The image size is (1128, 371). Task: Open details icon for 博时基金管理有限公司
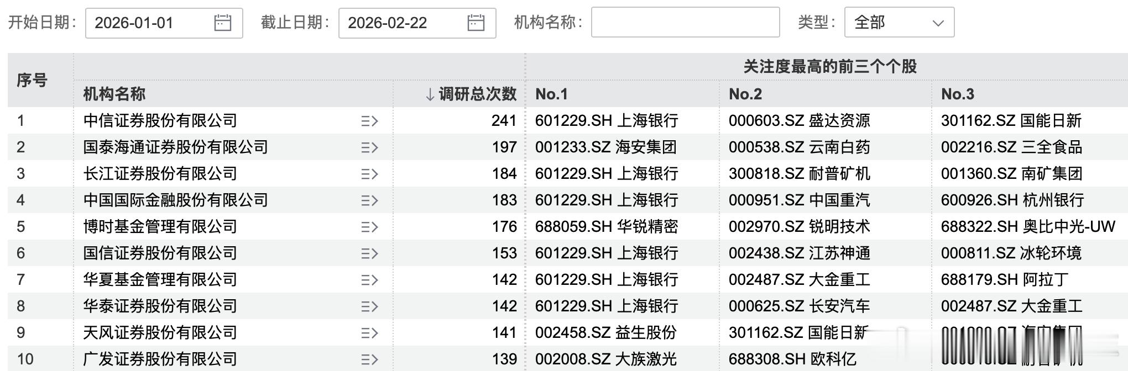[x=369, y=227]
